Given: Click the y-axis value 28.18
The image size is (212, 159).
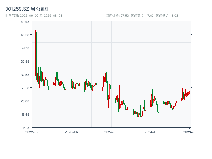Looking at the screenshot, I should click(25, 88).
